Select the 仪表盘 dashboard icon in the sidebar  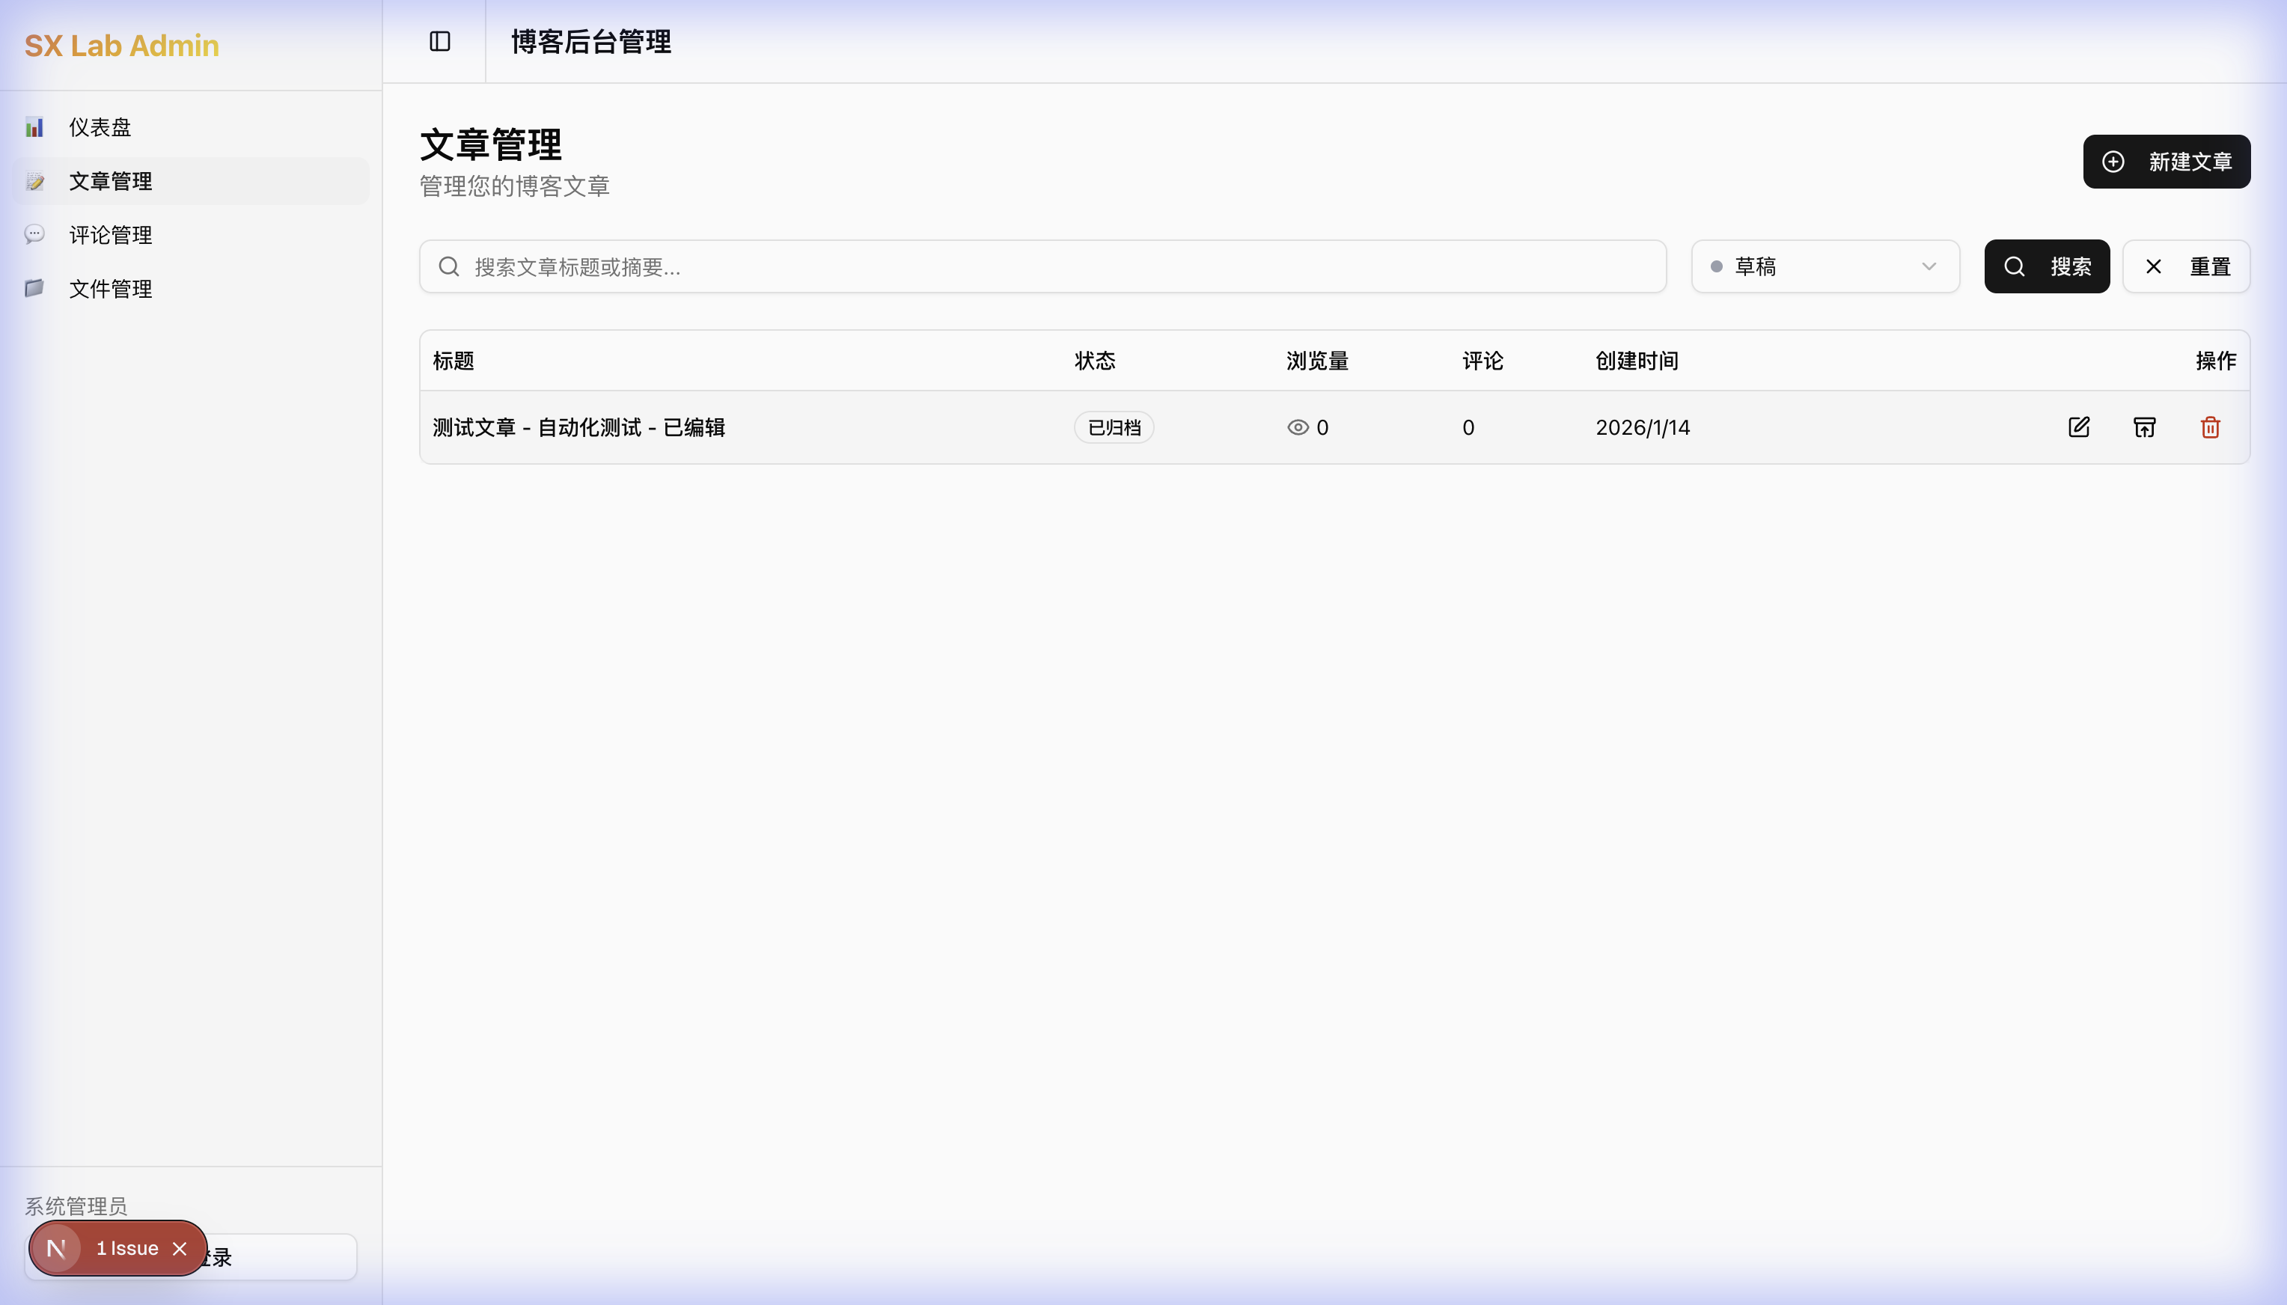[x=35, y=126]
